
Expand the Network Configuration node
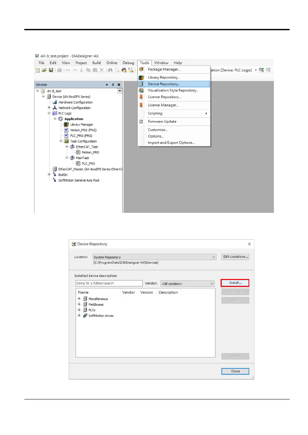pos(49,108)
